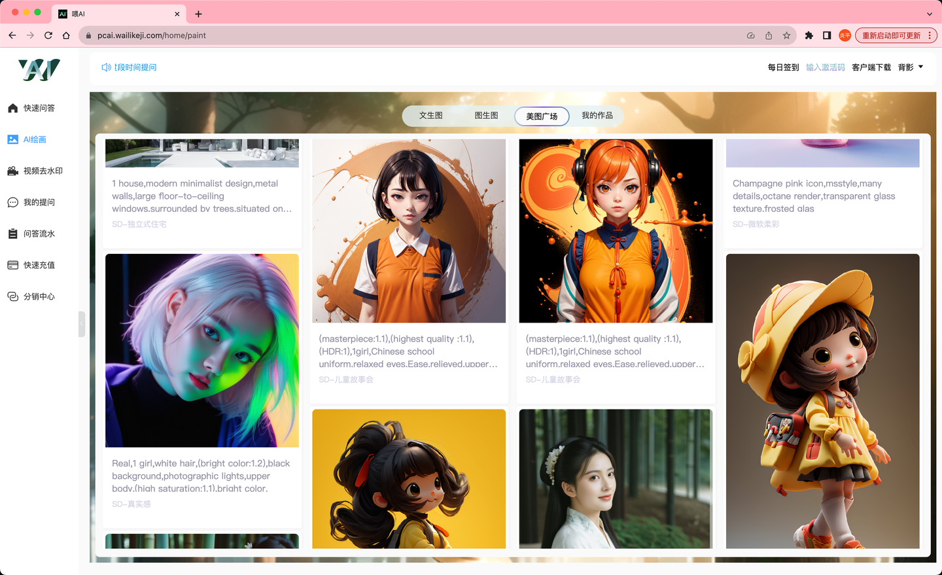Screen dimensions: 942x575
Task: Open the 背影 user dropdown
Action: [911, 67]
